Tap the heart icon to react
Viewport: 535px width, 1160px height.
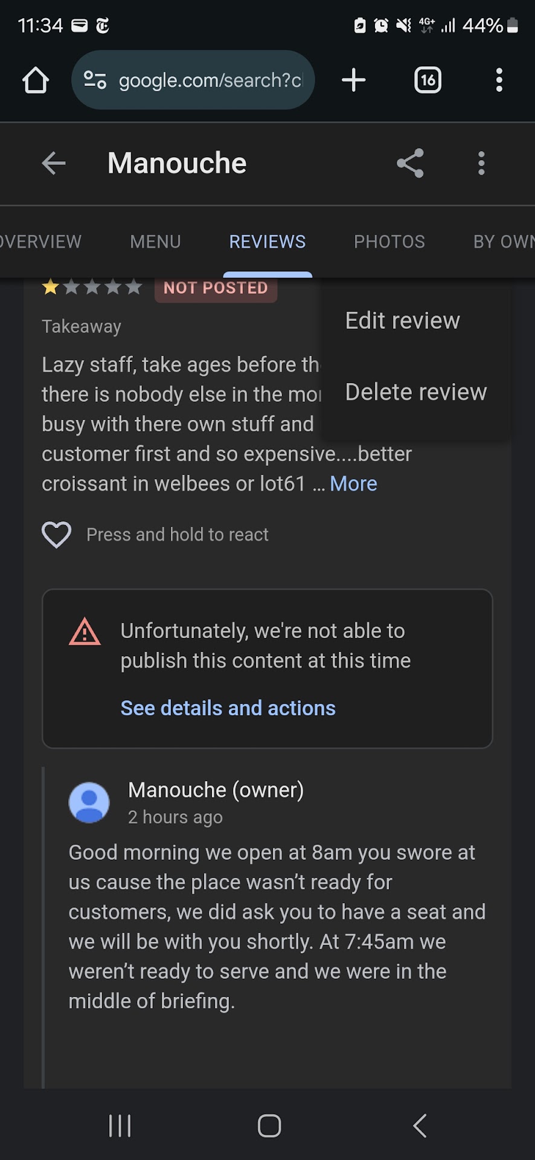pos(57,535)
